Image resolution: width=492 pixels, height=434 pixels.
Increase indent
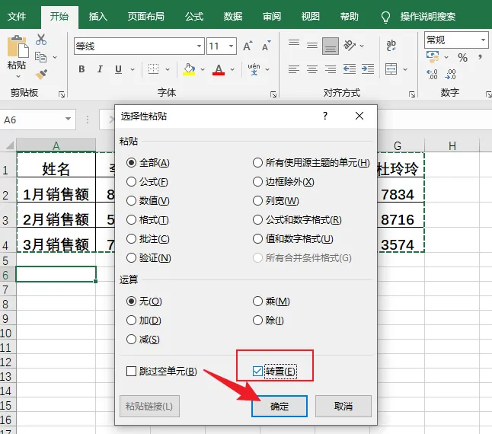[368, 69]
